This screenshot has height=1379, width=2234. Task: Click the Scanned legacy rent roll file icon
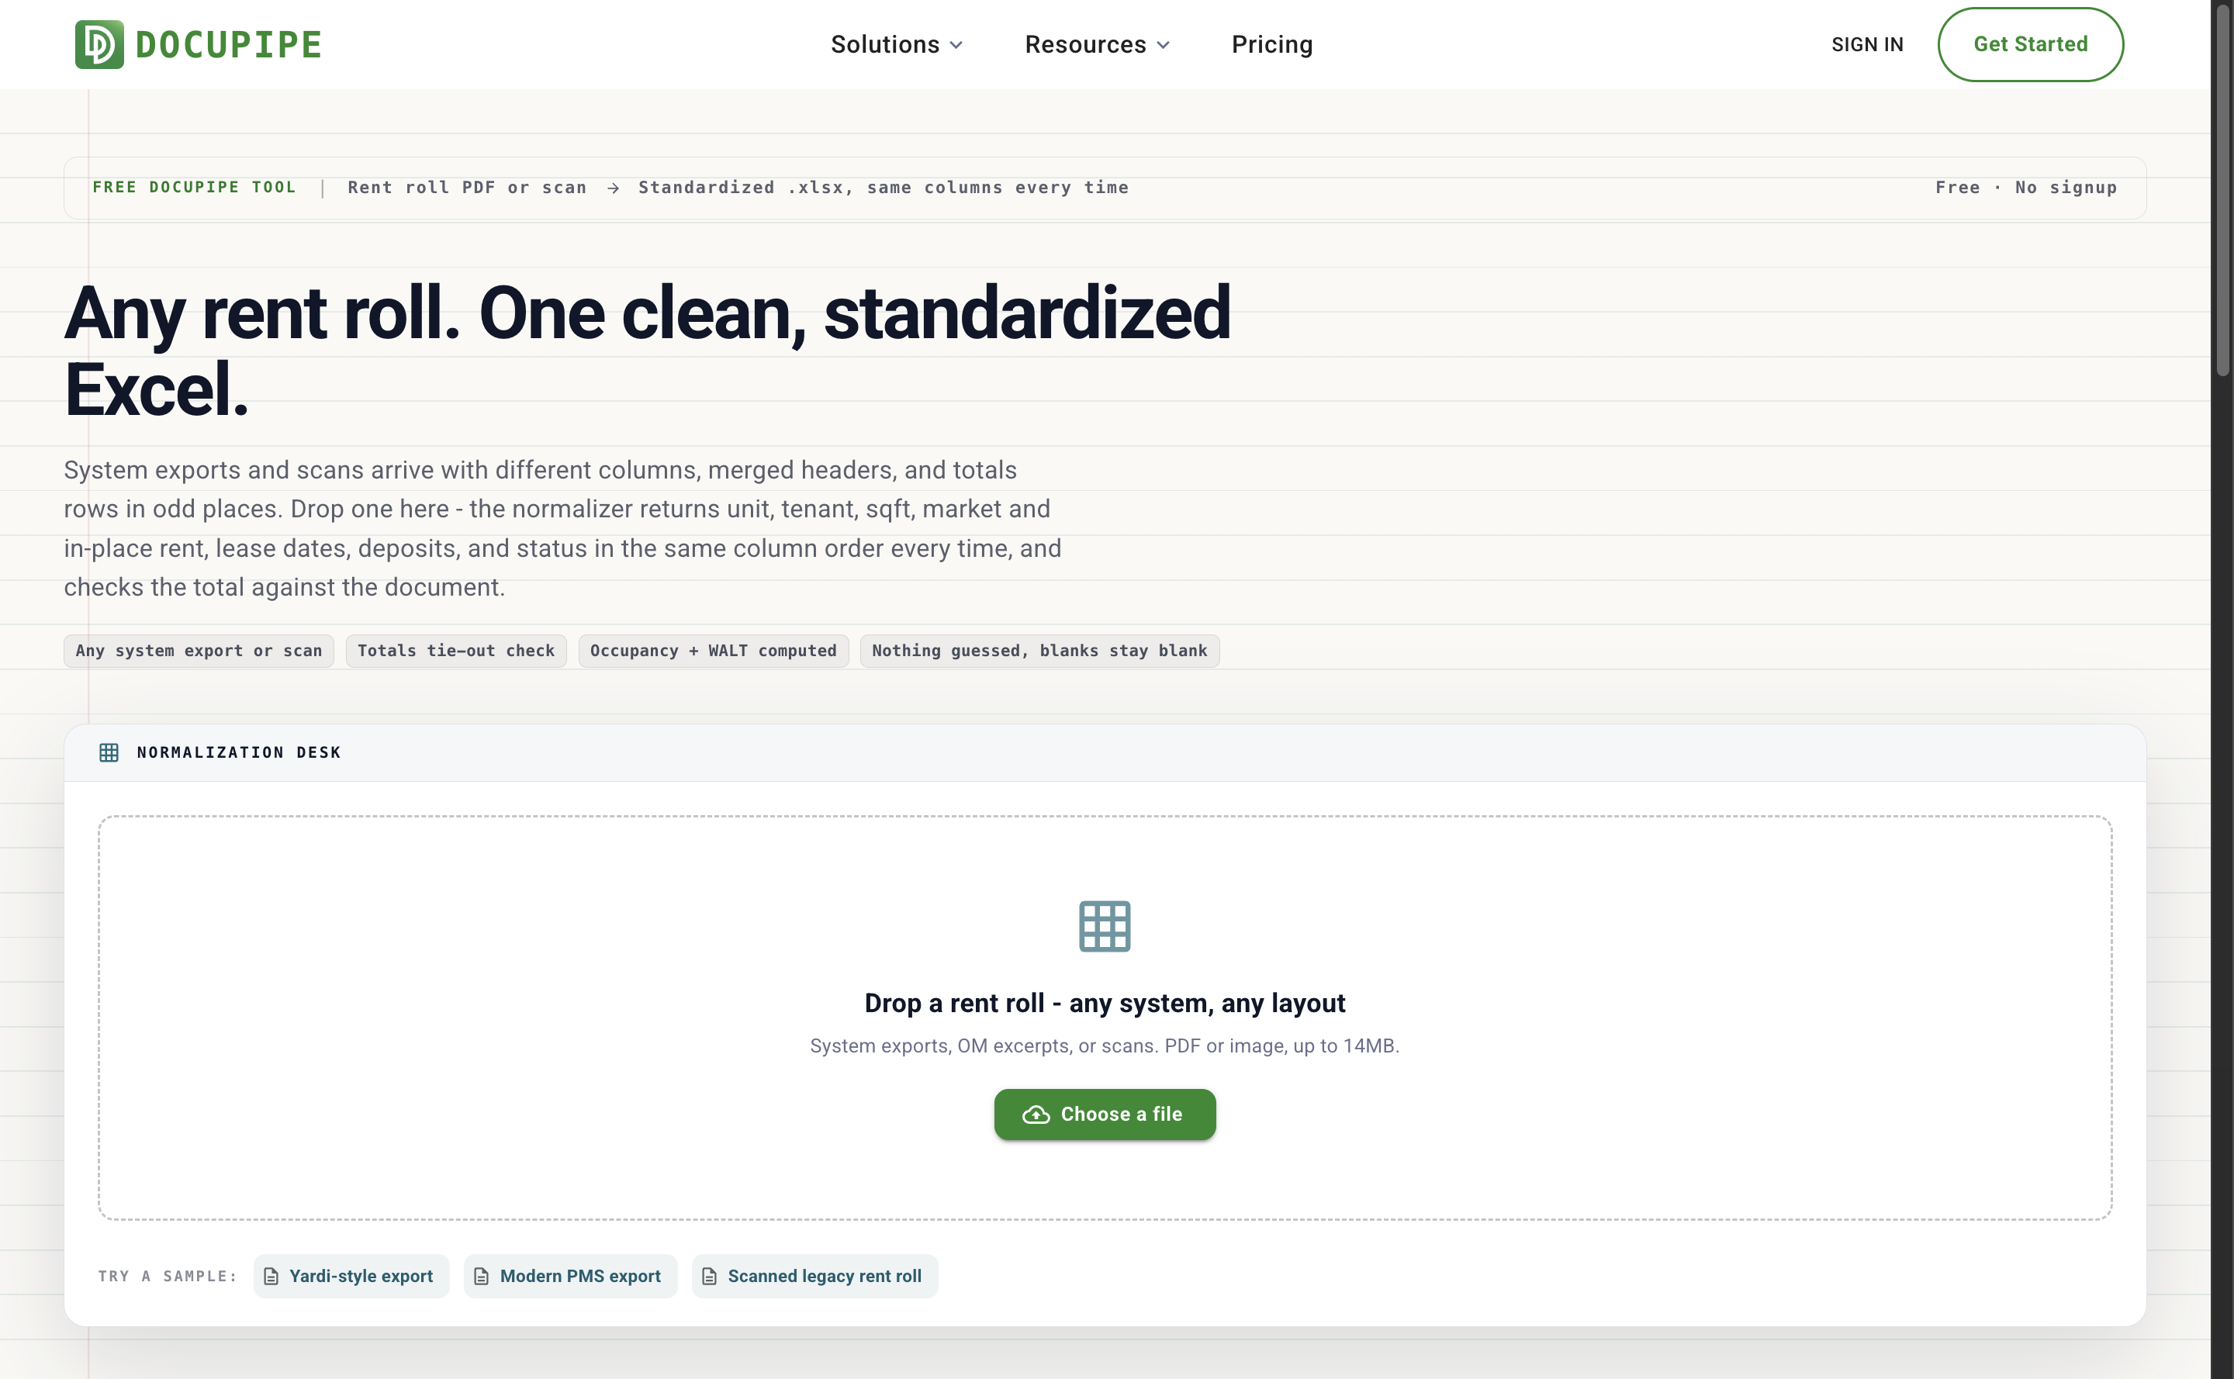click(710, 1276)
